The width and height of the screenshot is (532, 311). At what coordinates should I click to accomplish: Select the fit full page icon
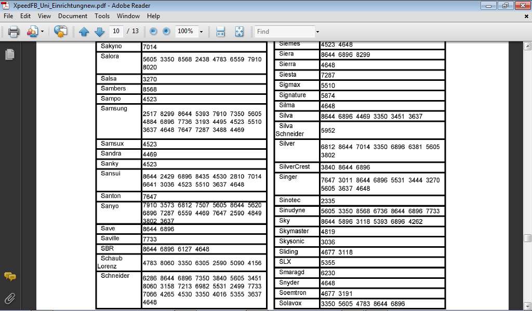point(239,32)
